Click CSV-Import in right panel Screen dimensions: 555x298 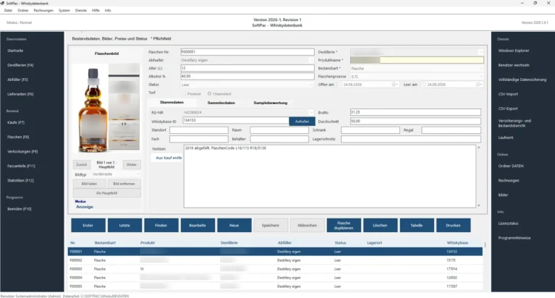(x=508, y=94)
